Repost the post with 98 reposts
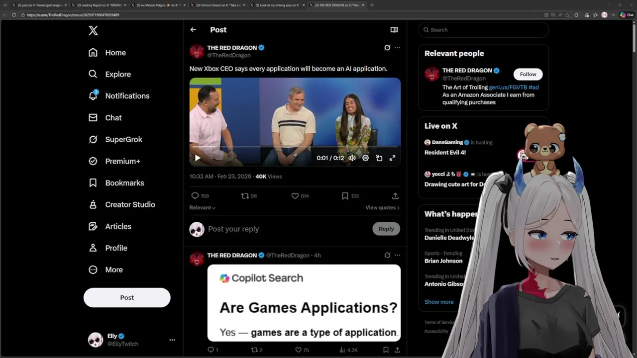 point(249,196)
